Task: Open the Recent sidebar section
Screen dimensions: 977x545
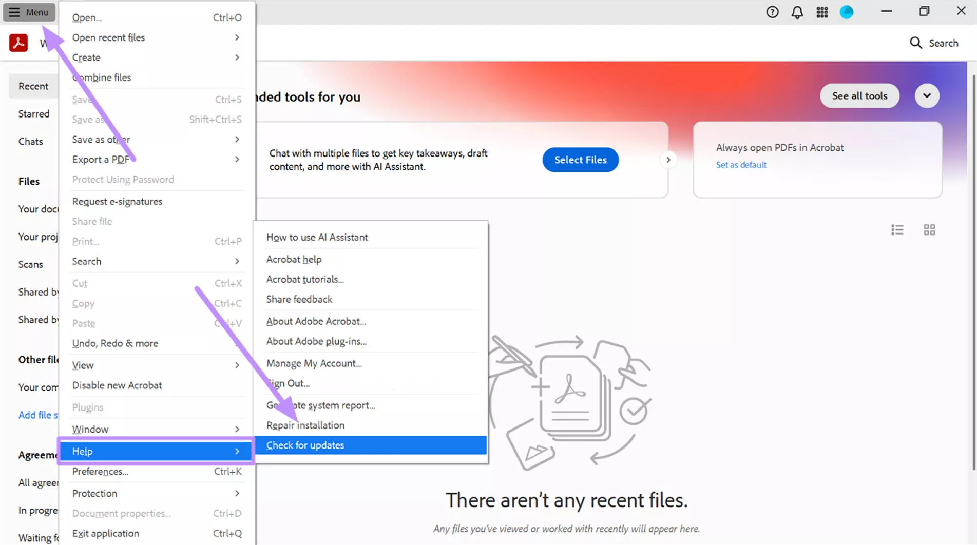Action: [33, 86]
